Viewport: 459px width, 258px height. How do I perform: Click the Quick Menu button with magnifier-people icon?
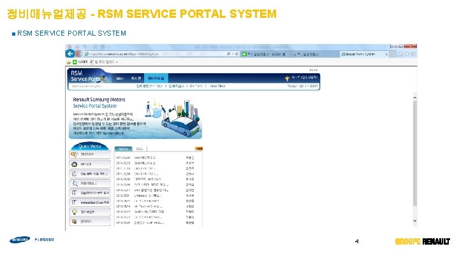tap(90, 183)
